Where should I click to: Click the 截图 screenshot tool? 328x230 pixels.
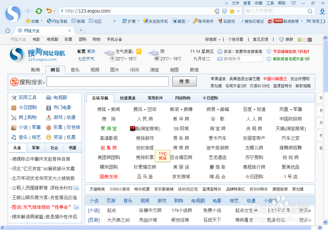click(x=179, y=21)
